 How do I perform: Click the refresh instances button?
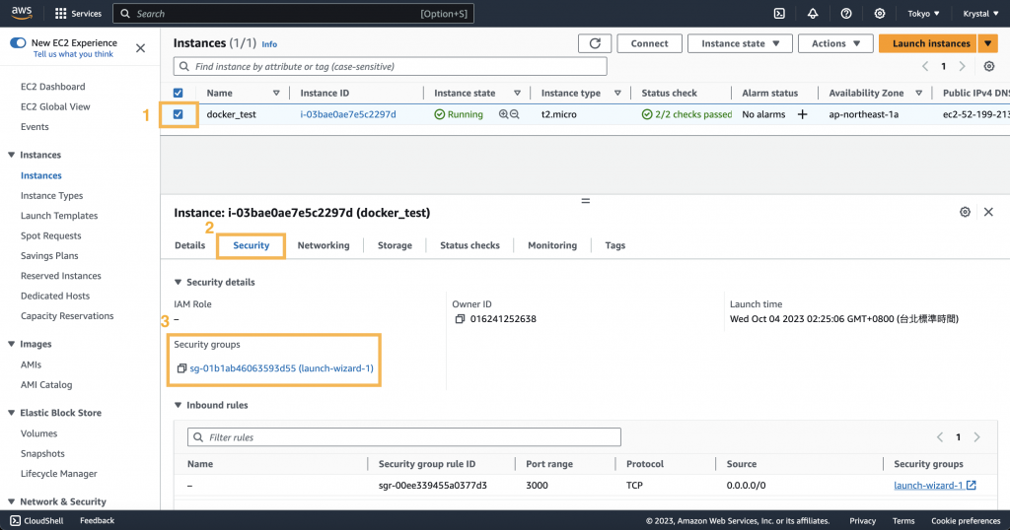pyautogui.click(x=595, y=43)
